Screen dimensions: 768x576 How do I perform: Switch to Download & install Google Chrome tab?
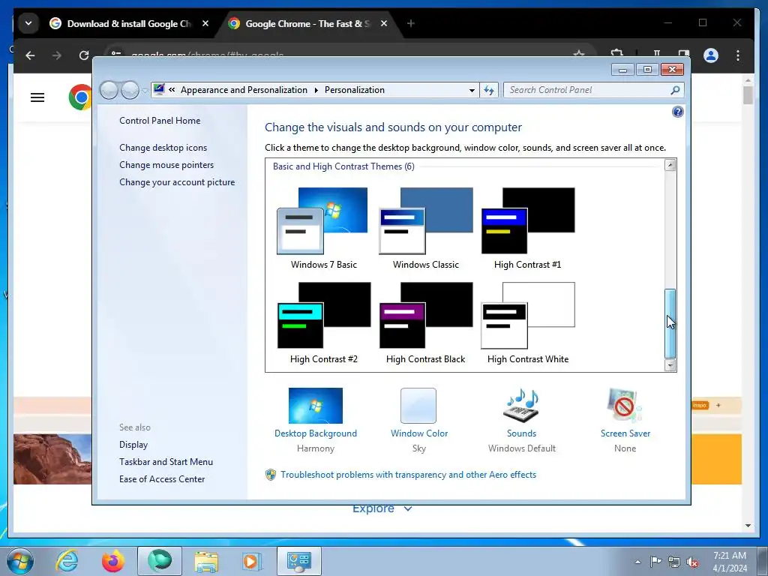tap(128, 23)
